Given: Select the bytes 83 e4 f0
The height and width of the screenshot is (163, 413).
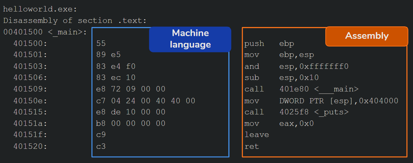Looking at the screenshot, I should [116, 66].
